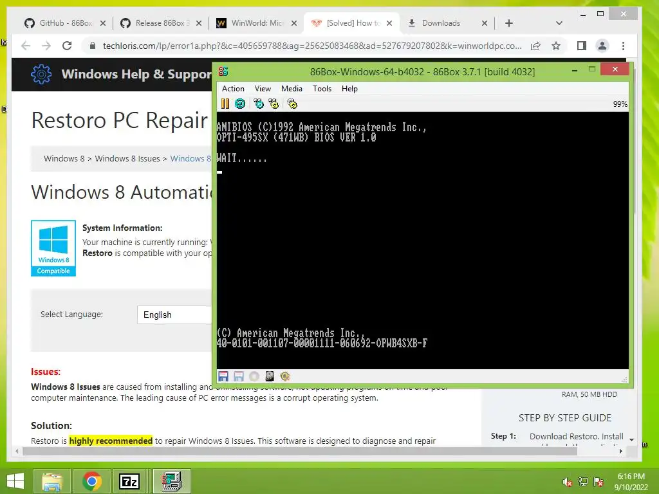Switch to the Downloads tab
Image resolution: width=659 pixels, height=494 pixels.
pyautogui.click(x=441, y=23)
